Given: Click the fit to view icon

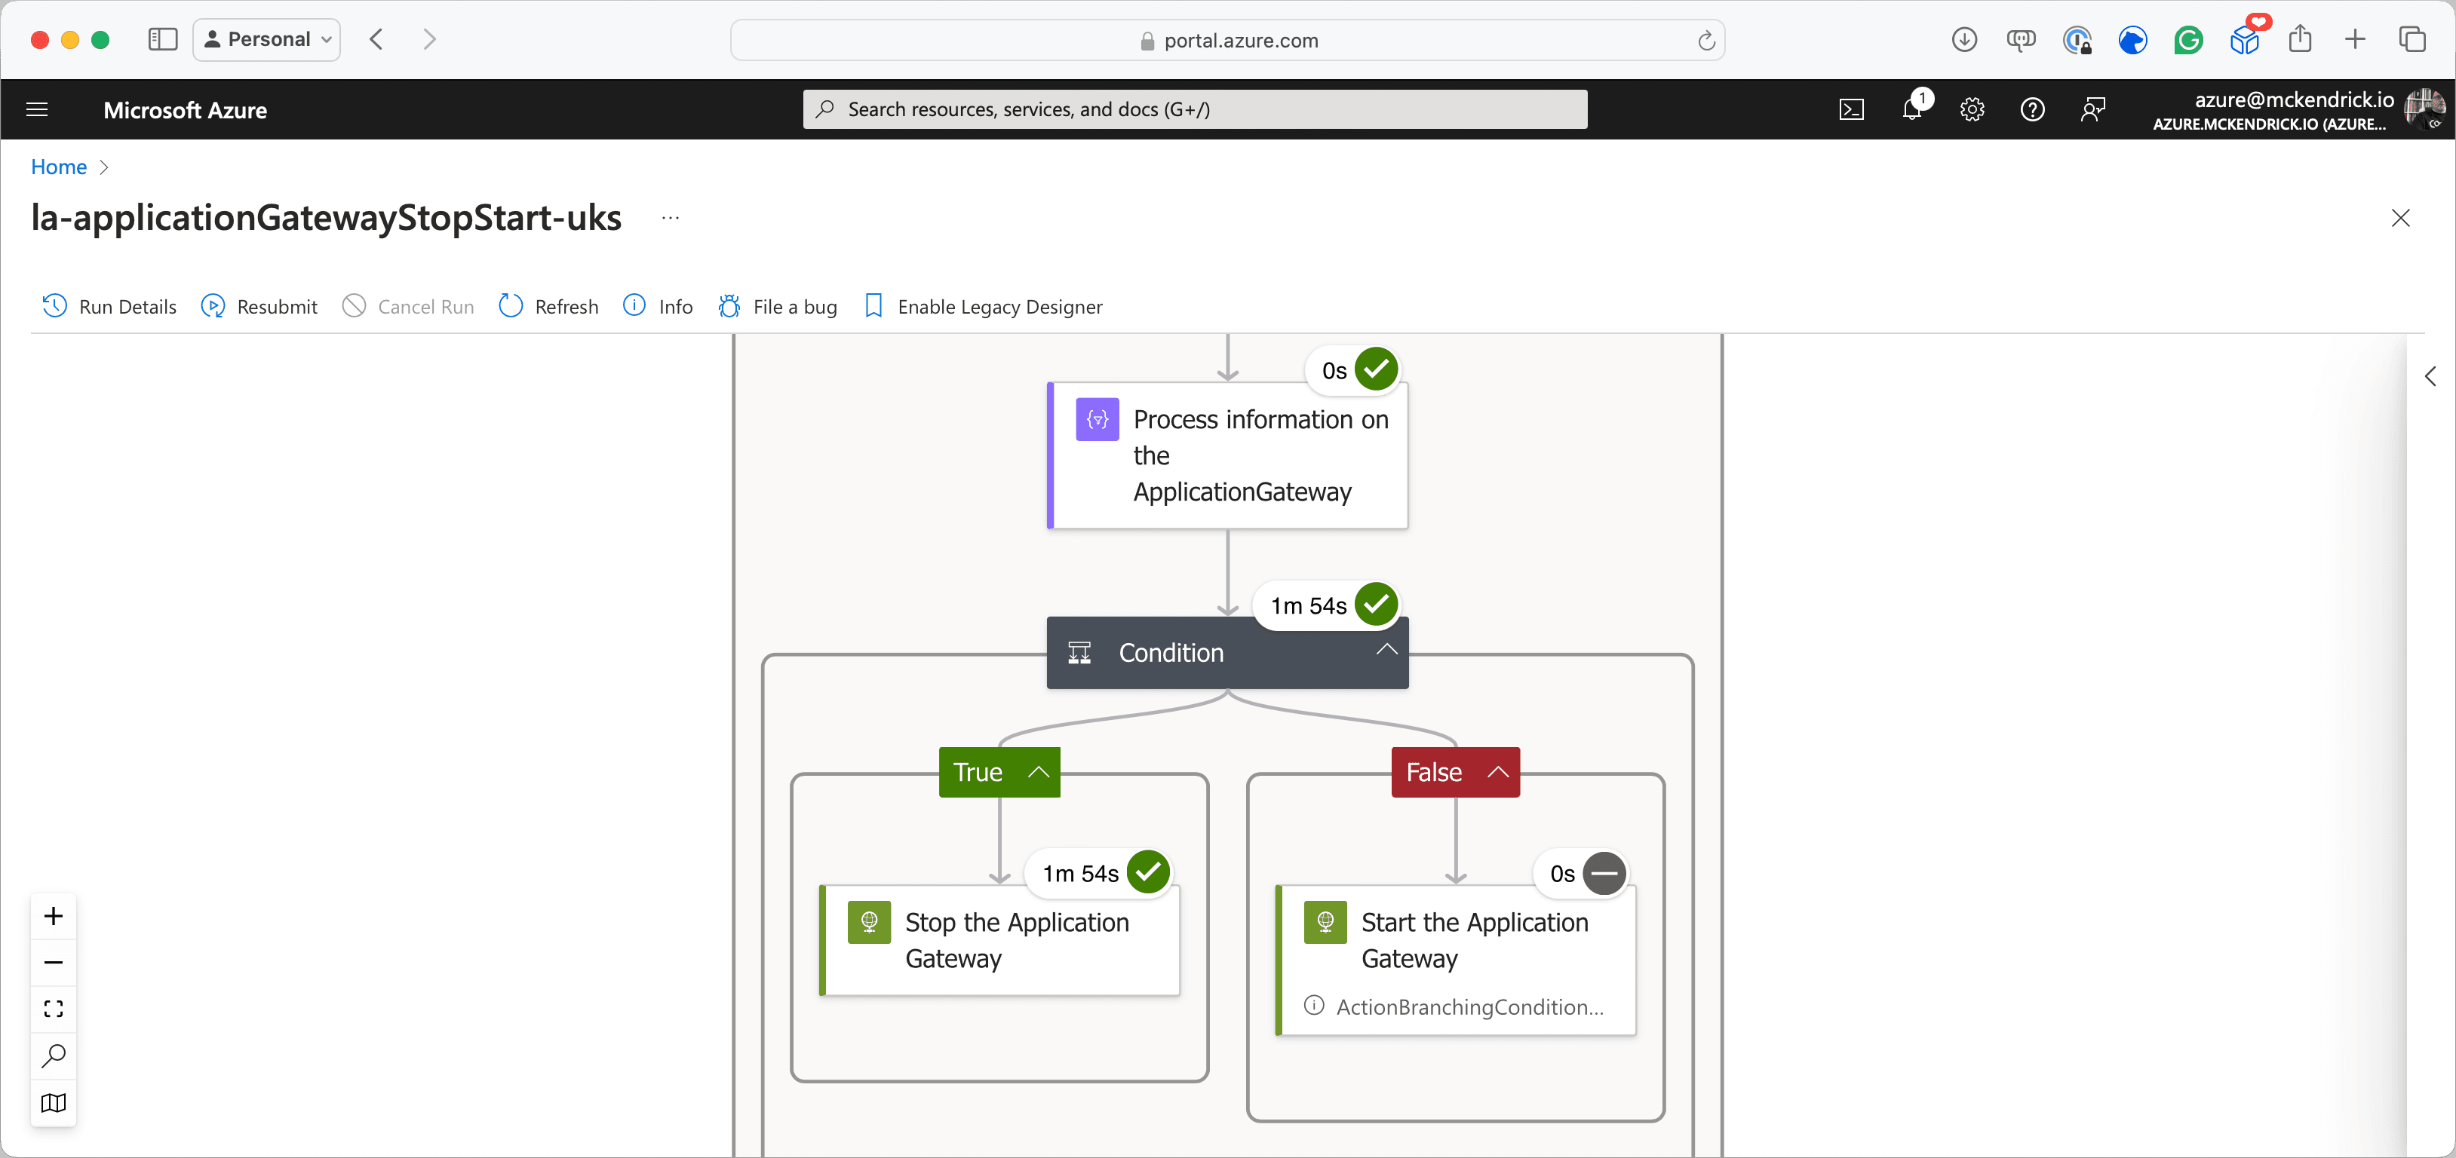Looking at the screenshot, I should click(x=54, y=1009).
